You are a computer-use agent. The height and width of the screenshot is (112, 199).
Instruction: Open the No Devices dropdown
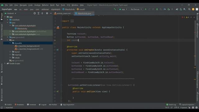tap(136, 9)
